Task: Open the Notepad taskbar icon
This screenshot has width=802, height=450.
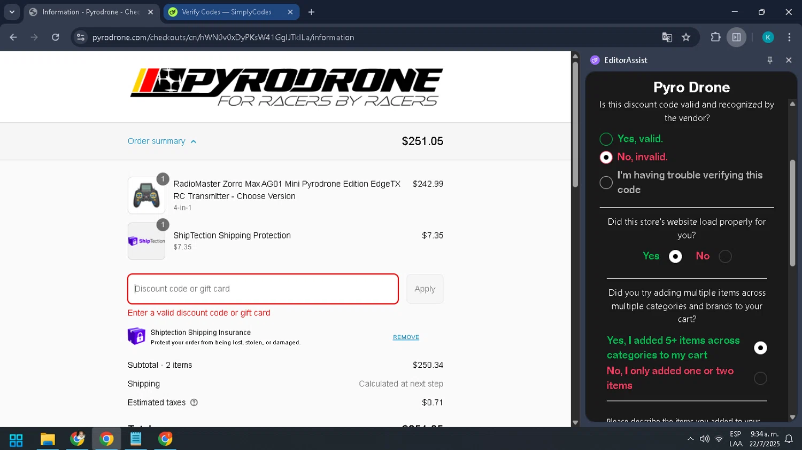Action: 136,439
